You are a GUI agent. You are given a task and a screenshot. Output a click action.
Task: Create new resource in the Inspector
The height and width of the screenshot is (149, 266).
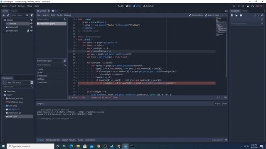[x=232, y=15]
